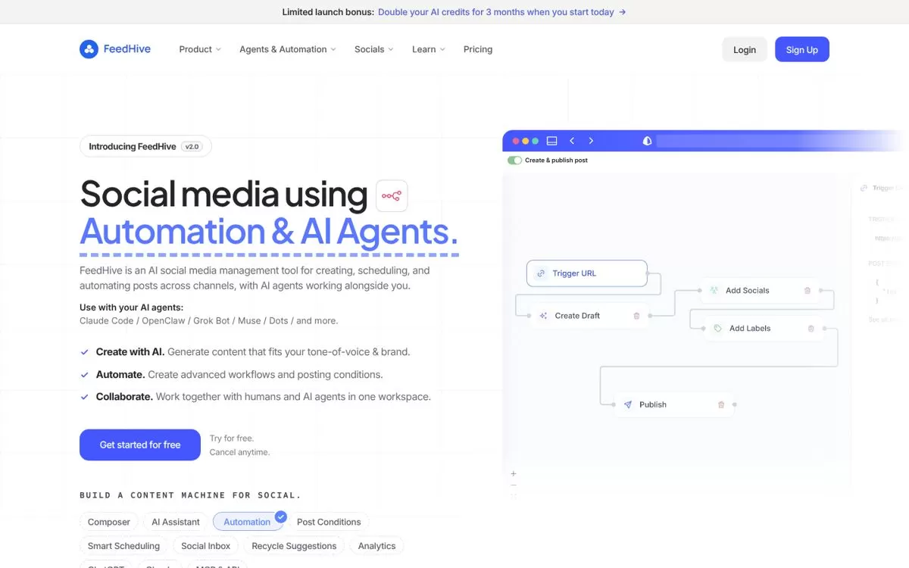Select the Automation feature chip
Image resolution: width=909 pixels, height=568 pixels.
point(247,522)
